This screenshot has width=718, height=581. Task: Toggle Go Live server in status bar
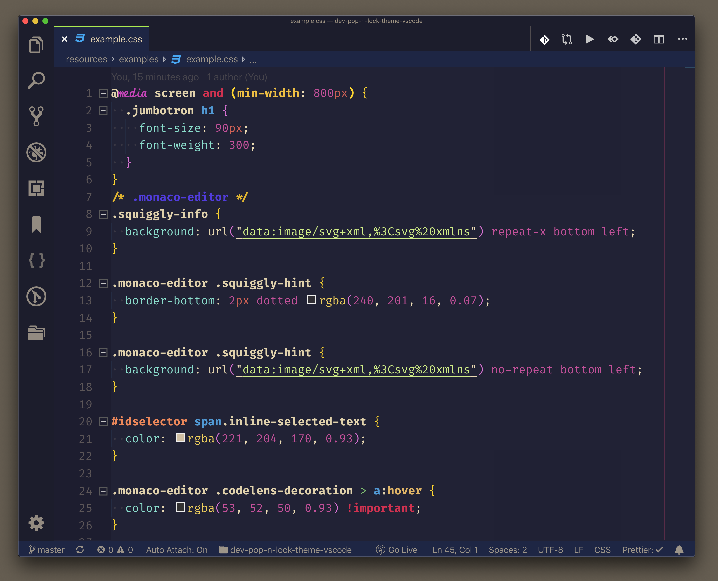397,550
